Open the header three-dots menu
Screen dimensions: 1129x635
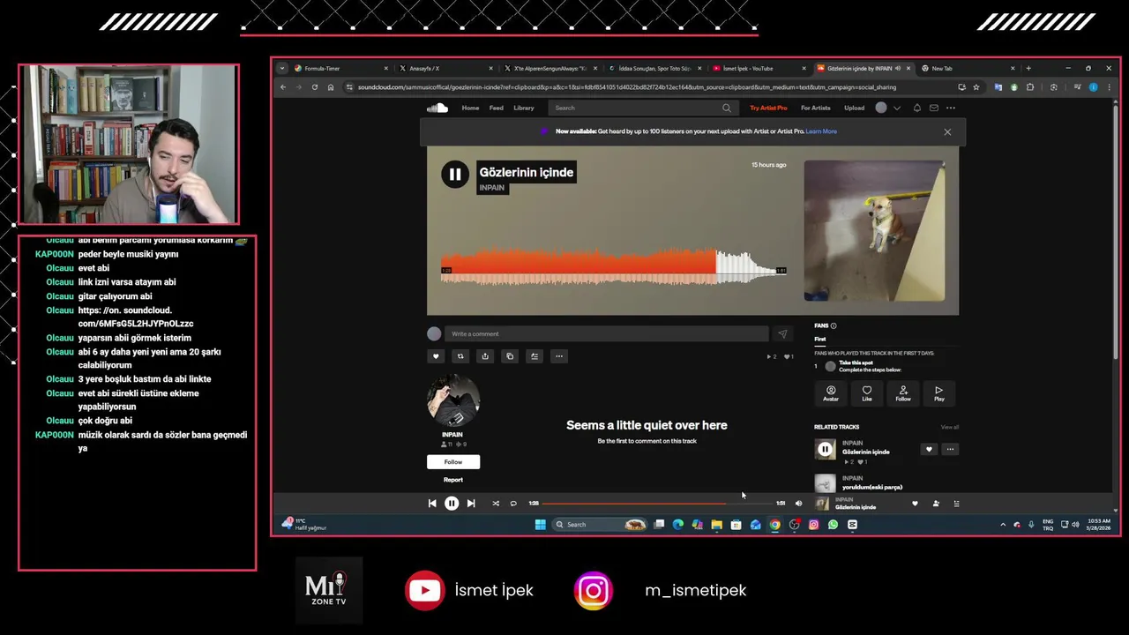951,108
